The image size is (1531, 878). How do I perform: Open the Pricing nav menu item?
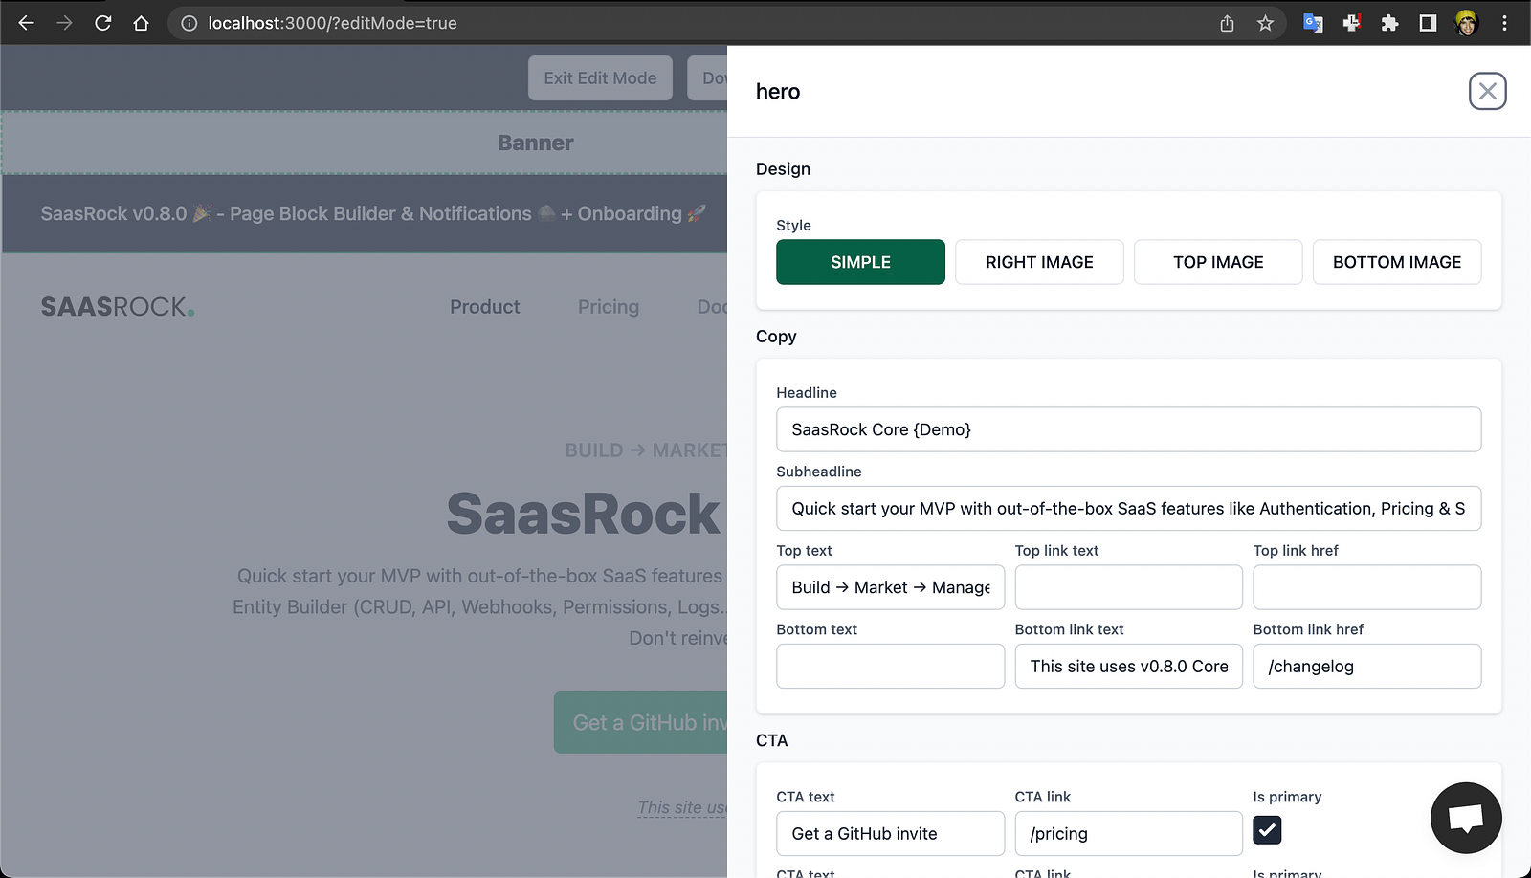[x=609, y=307]
